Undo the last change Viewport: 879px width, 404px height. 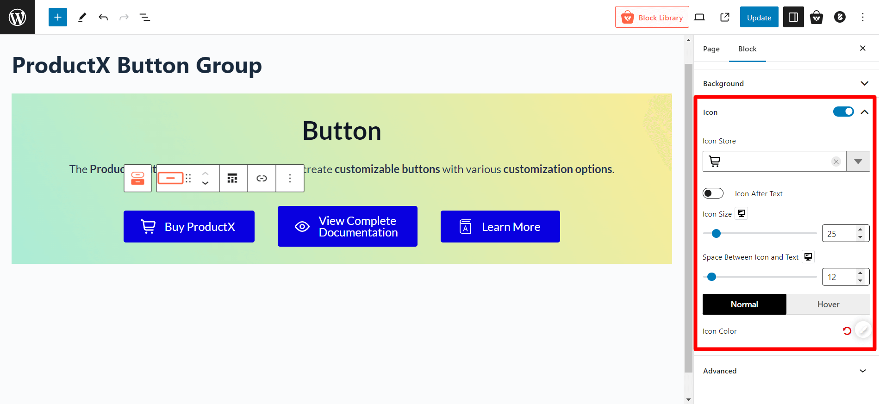click(103, 17)
